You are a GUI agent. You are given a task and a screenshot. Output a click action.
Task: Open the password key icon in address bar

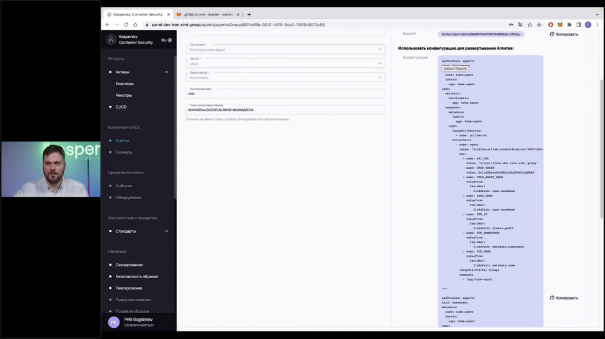(x=511, y=25)
